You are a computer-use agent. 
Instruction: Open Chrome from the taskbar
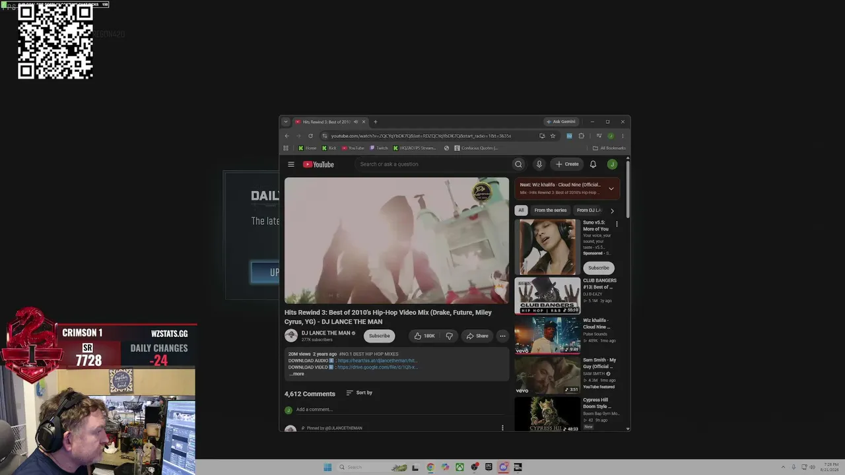tap(430, 467)
